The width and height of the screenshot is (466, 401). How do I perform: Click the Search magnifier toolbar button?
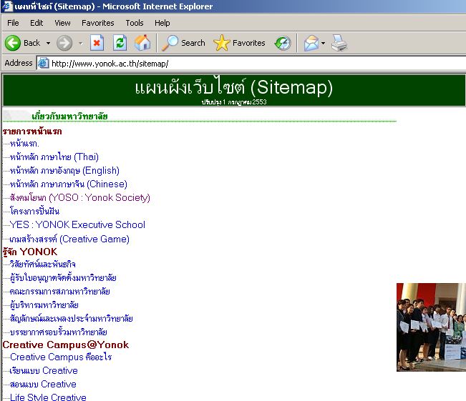pos(183,43)
